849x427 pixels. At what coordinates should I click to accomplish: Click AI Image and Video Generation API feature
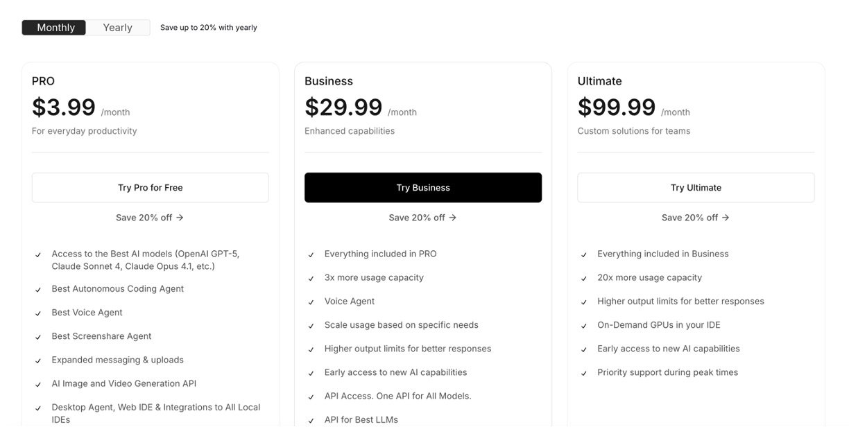(123, 383)
